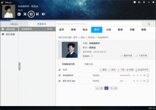Image resolution: width=156 pixels, height=110 pixels.
Task: Toggle the lyrics L button
Action: tap(19, 14)
